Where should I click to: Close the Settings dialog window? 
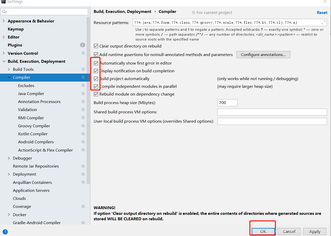[325, 2]
